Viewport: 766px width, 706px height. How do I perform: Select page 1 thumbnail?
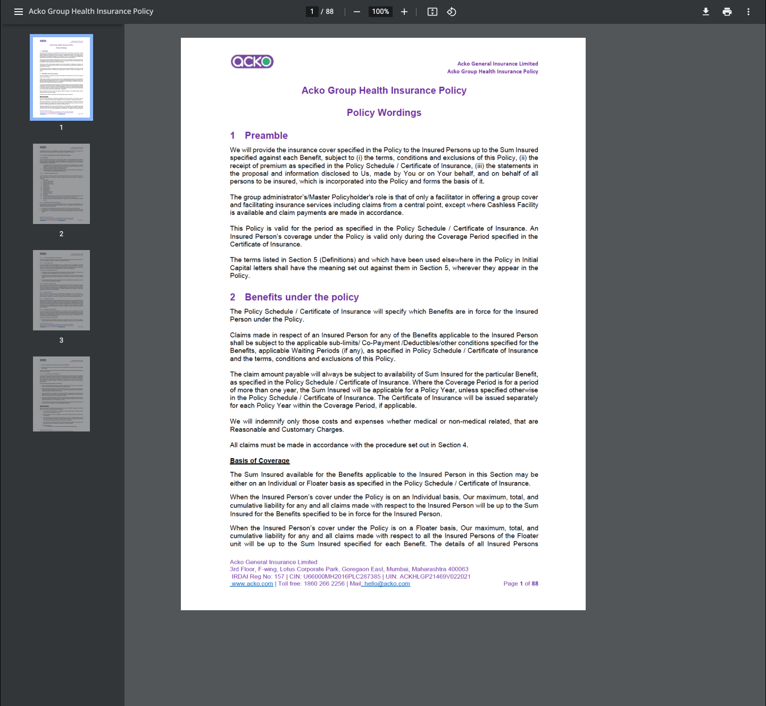(61, 78)
